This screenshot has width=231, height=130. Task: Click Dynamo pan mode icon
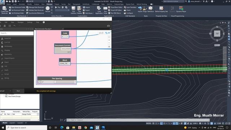(x=109, y=47)
